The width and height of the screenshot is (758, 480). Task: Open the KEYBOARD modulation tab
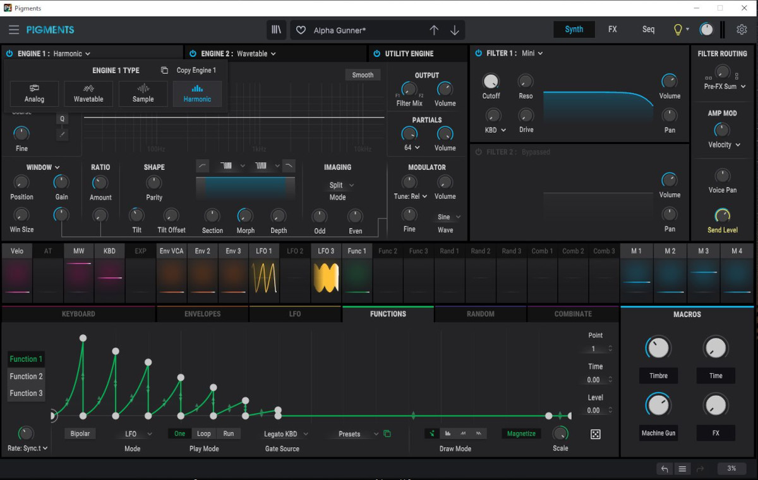78,314
